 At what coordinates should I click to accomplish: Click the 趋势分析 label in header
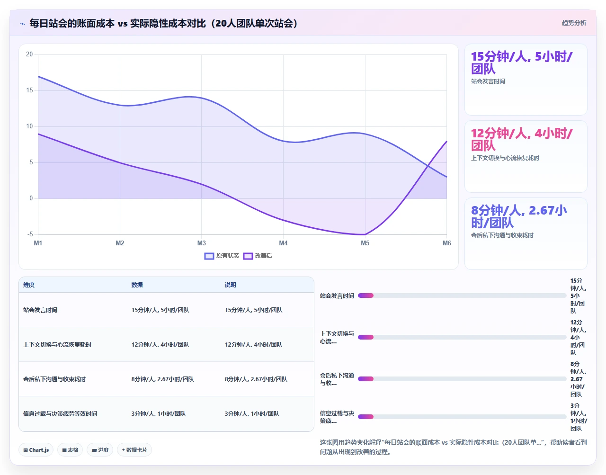[574, 23]
